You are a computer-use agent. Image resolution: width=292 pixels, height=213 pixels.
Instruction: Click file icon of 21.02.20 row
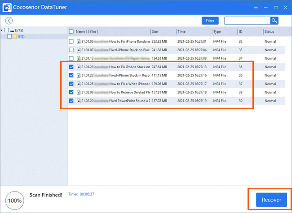coord(79,101)
